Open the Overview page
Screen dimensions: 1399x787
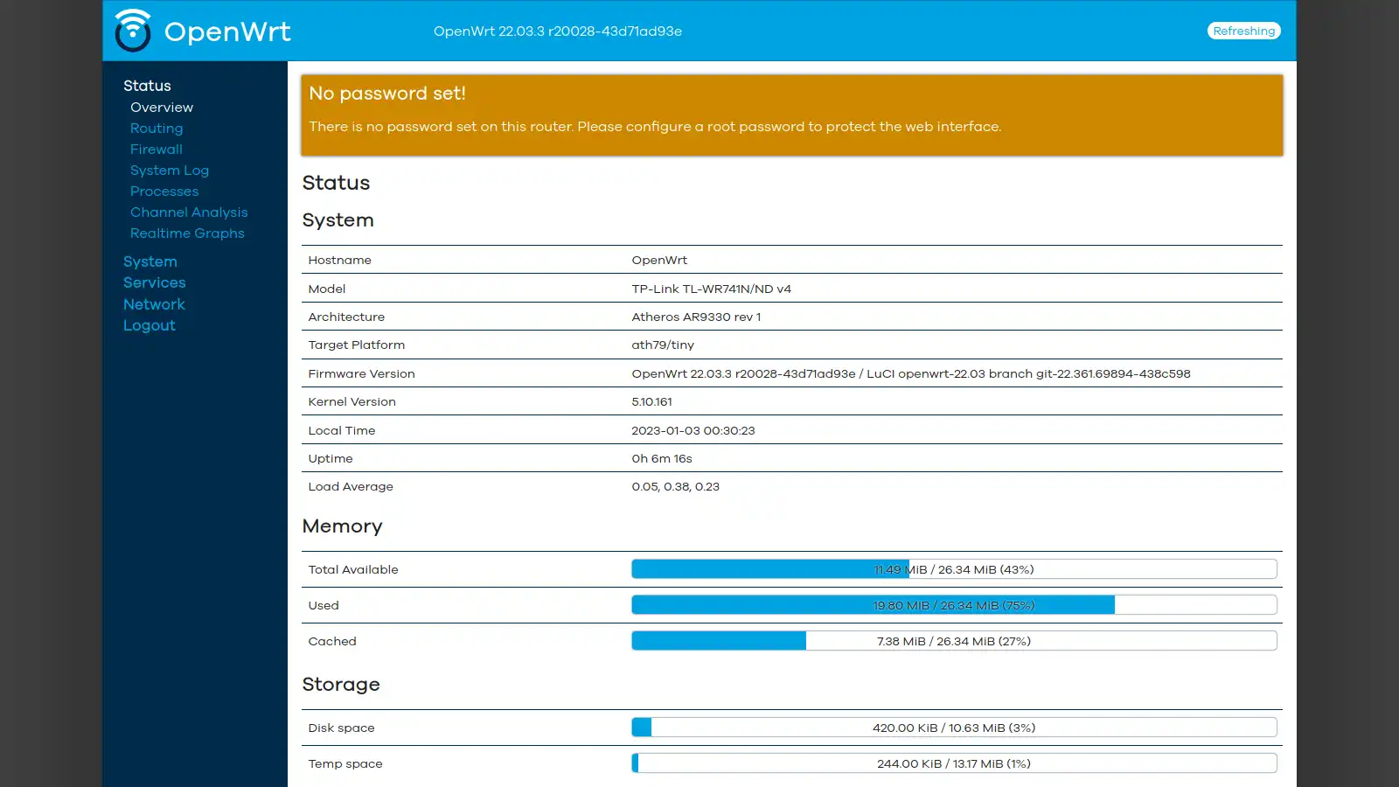[161, 107]
